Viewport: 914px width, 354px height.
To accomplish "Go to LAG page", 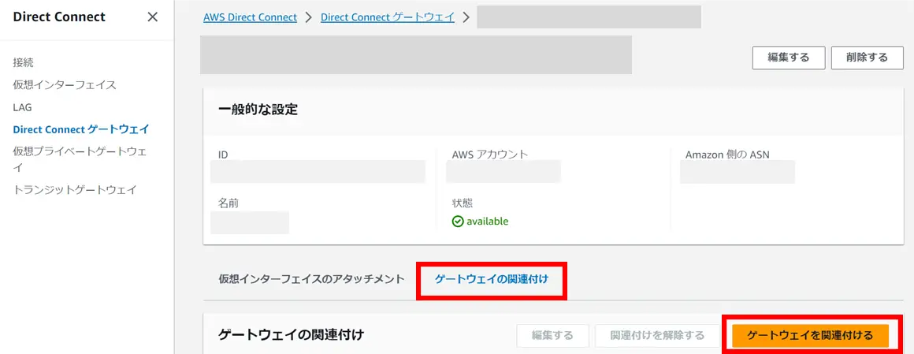I will point(22,107).
